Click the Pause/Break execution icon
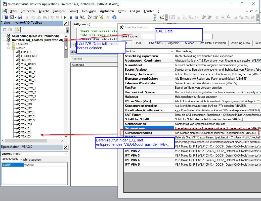This screenshot has width=261, height=201. tap(71, 17)
